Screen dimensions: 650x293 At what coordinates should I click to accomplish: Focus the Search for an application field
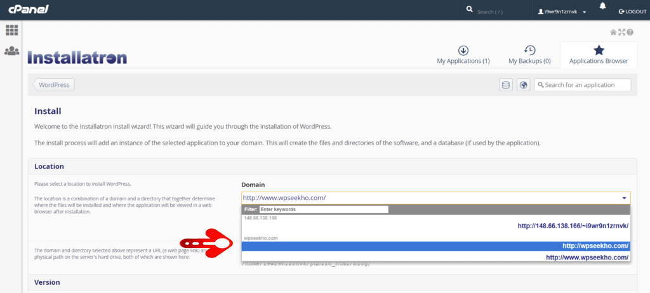(583, 85)
